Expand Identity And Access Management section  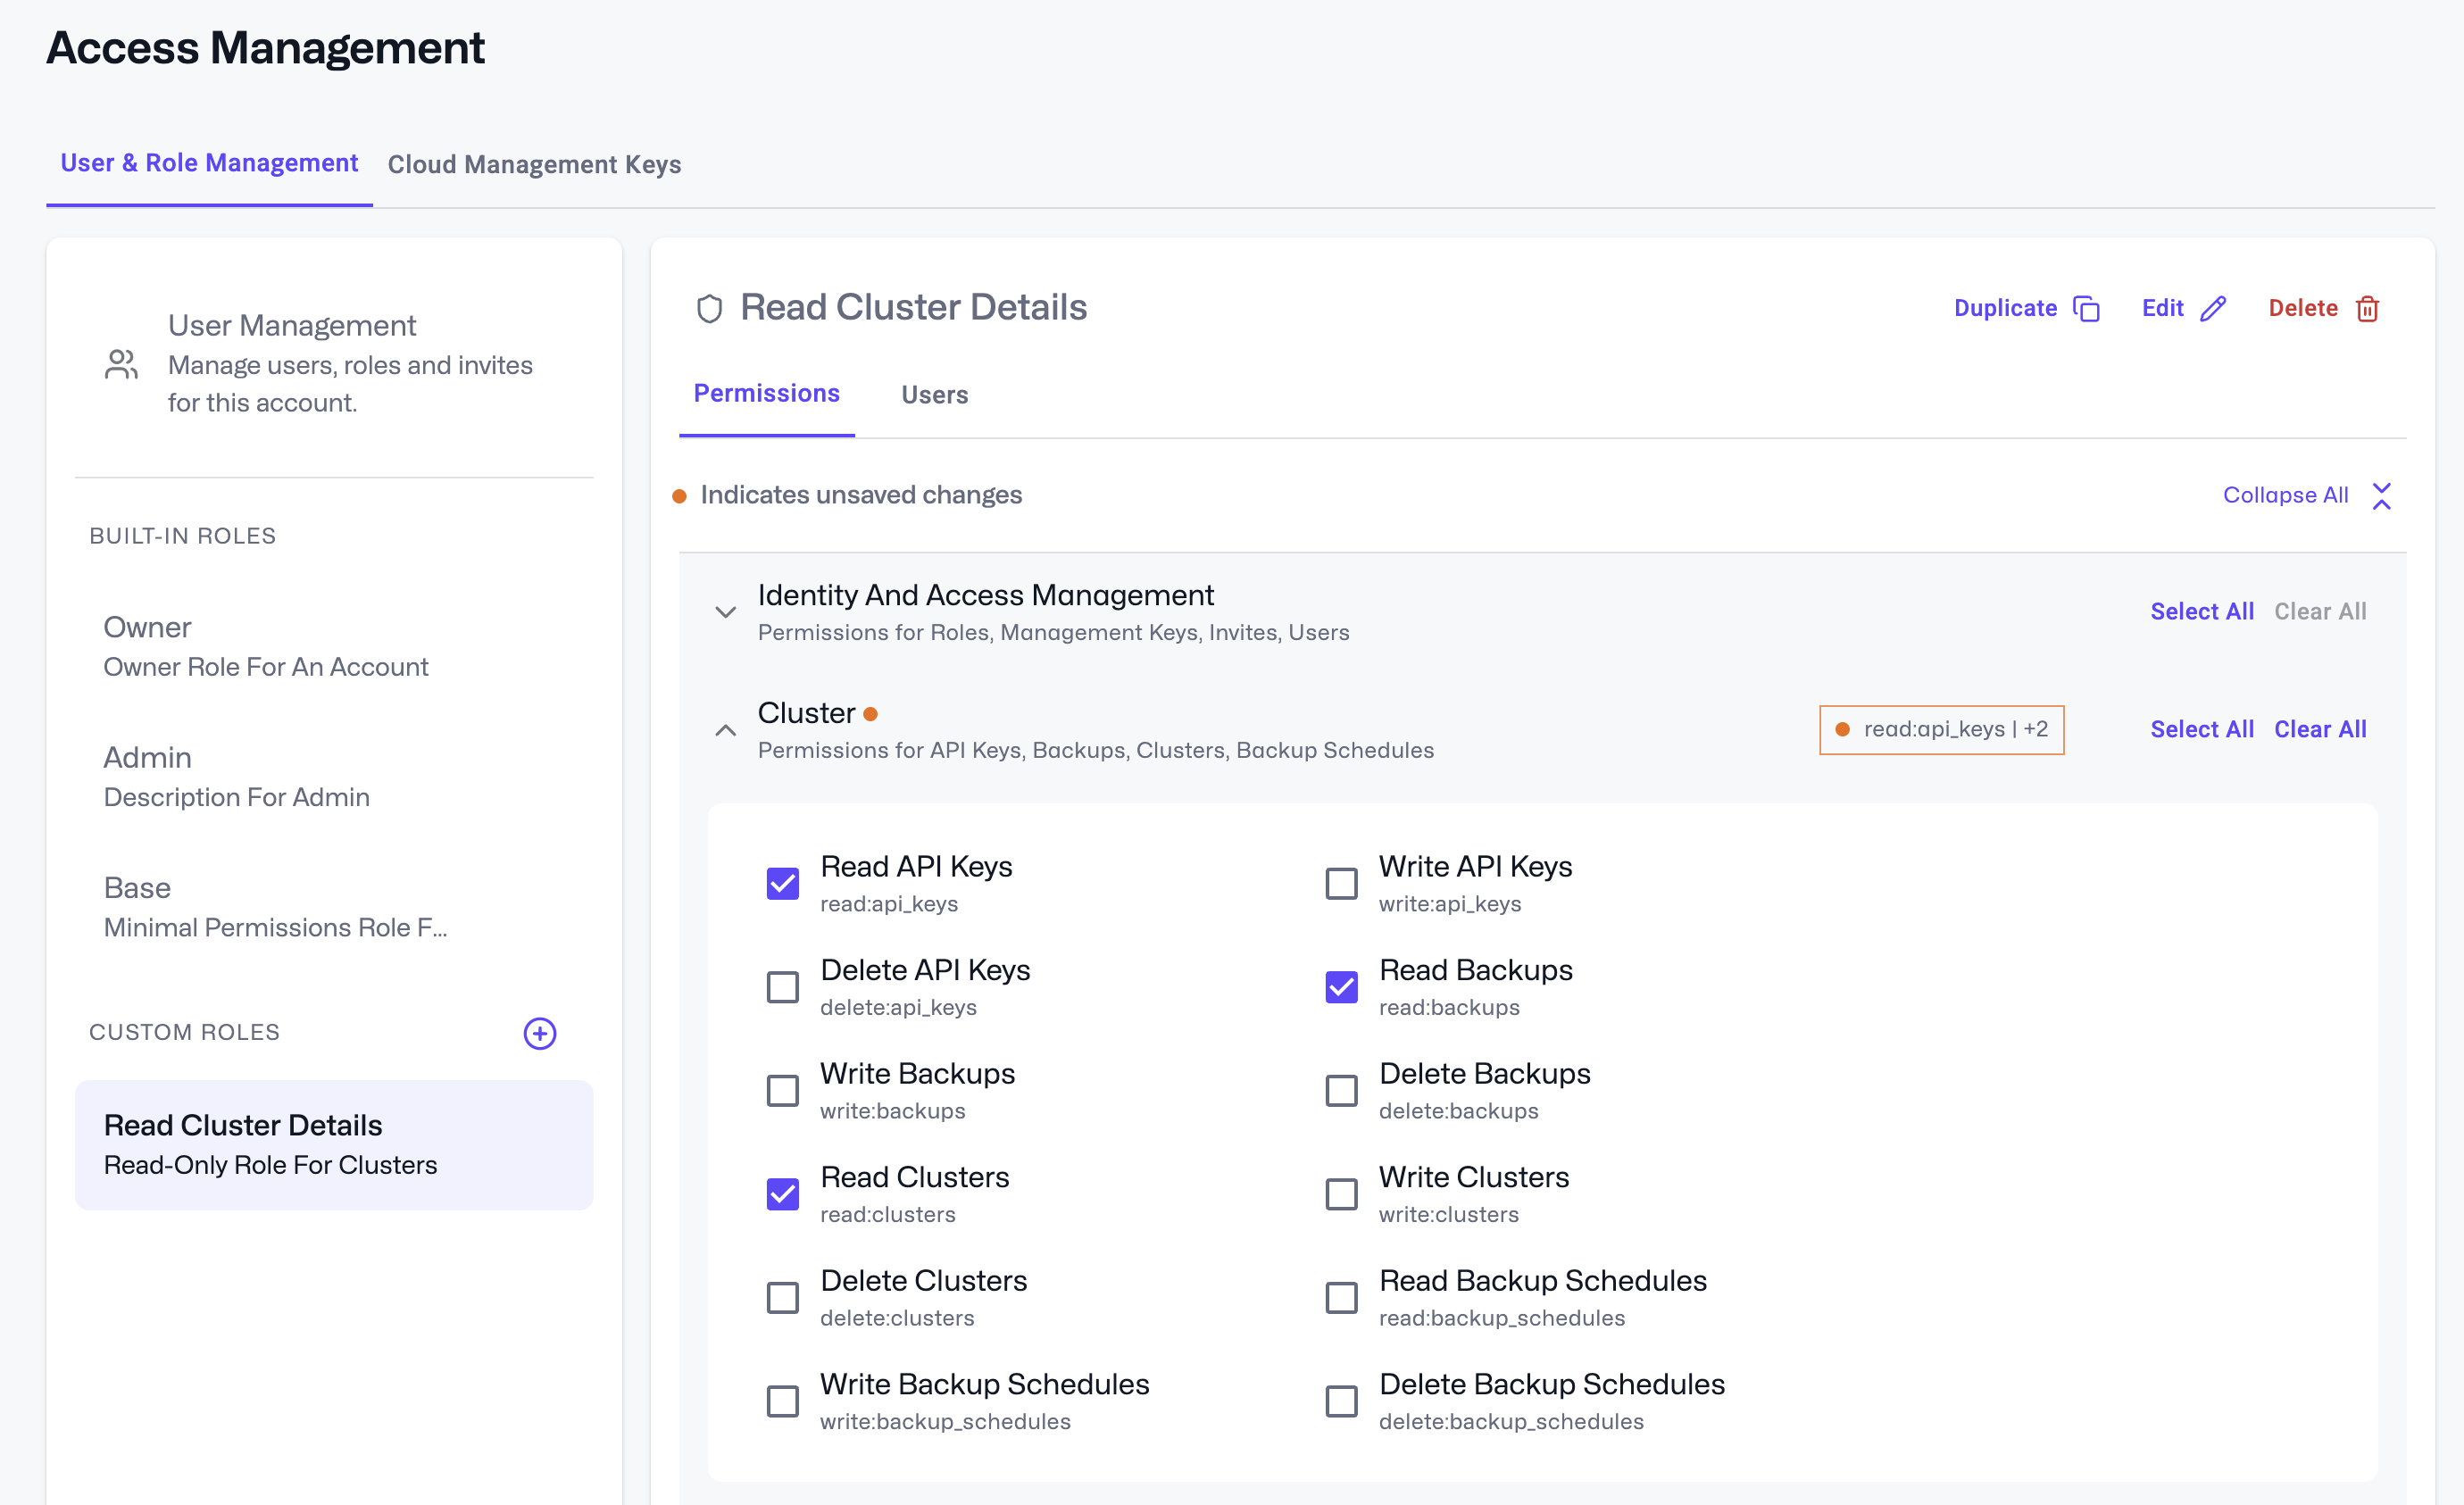725,612
